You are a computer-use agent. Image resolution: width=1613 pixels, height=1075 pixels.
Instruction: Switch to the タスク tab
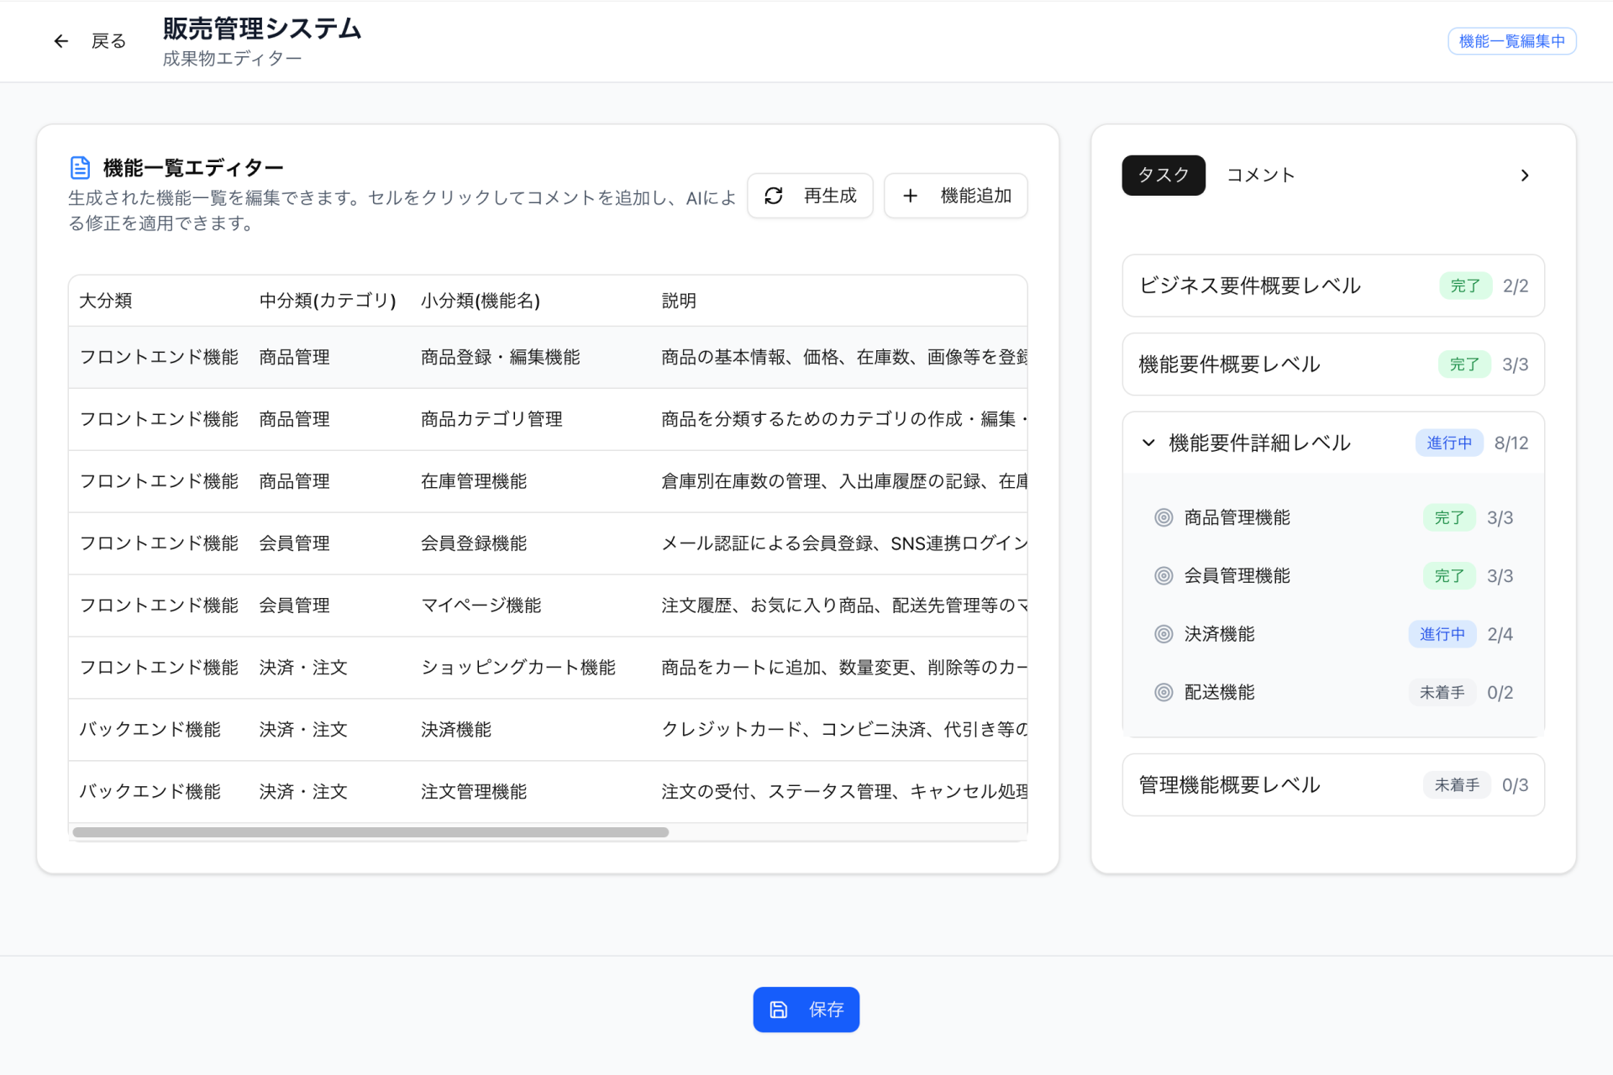coord(1163,175)
